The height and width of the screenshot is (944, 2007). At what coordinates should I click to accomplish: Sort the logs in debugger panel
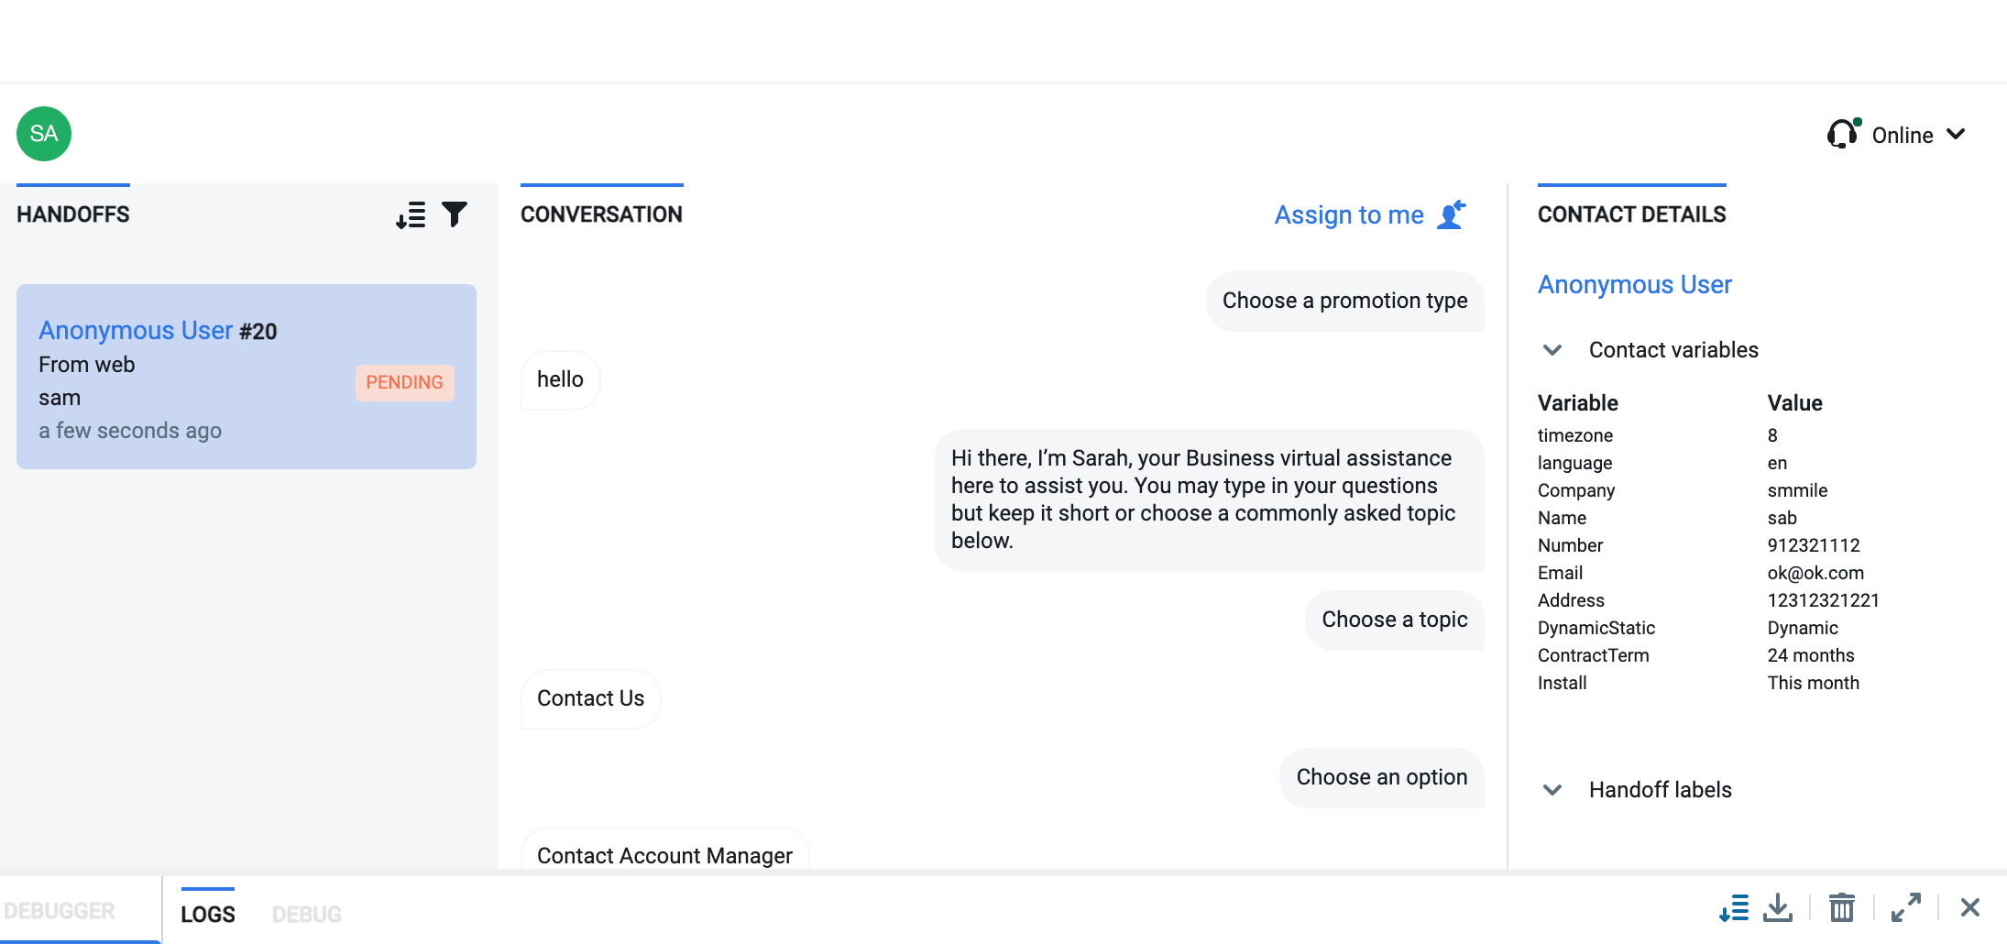click(x=1733, y=908)
